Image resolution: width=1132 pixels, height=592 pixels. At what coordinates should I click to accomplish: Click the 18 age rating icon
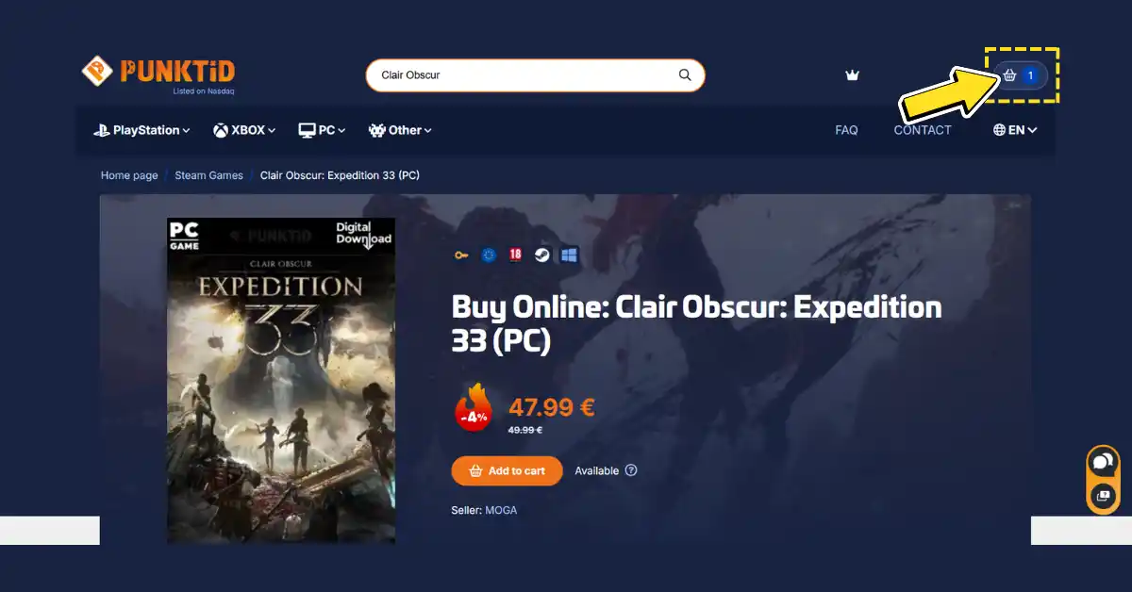click(x=515, y=255)
